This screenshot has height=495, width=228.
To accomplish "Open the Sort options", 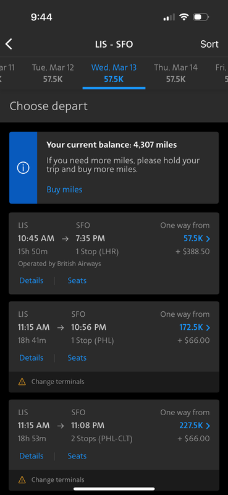I will coord(209,44).
